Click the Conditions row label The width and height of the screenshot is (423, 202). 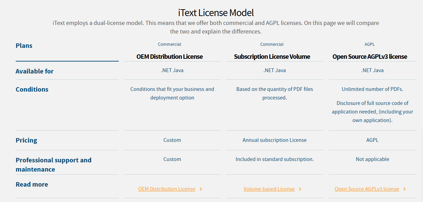click(32, 90)
